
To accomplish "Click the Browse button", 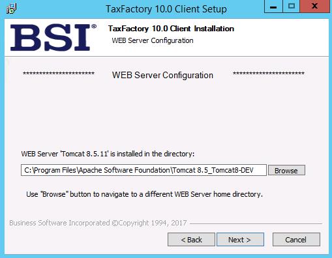I will click(286, 170).
